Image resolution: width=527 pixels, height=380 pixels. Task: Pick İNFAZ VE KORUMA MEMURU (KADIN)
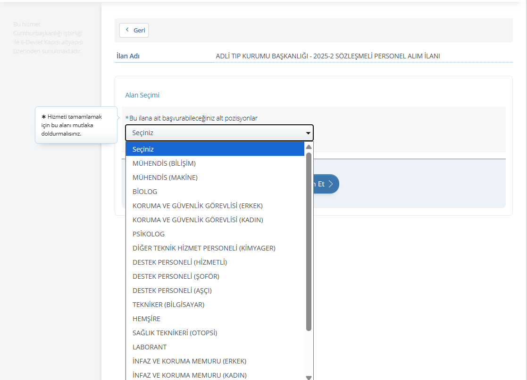(x=215, y=375)
